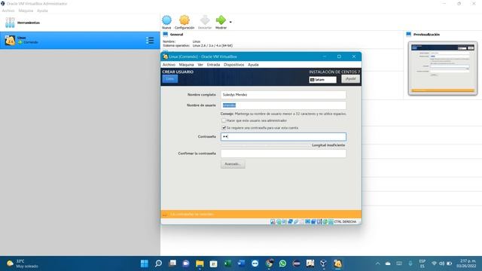
Task: Click the Contraseña password field
Action: (x=283, y=137)
